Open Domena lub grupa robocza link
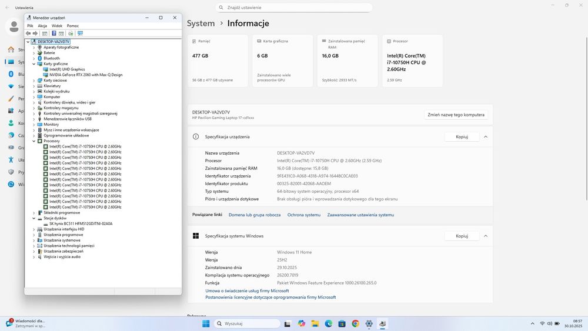 pyautogui.click(x=255, y=215)
